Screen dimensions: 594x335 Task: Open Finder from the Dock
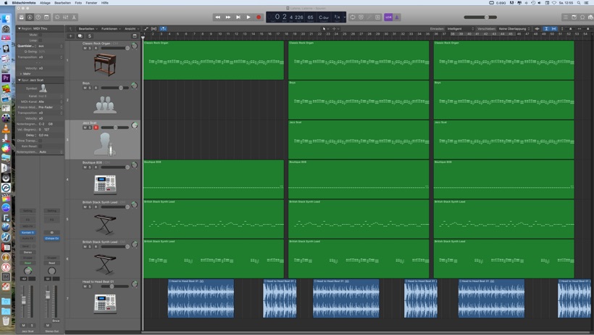[x=6, y=19]
